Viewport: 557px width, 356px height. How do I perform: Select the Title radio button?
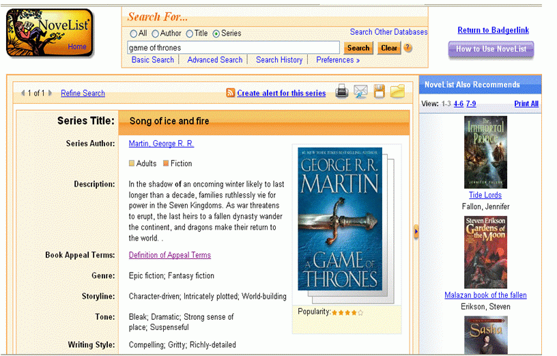[x=189, y=33]
